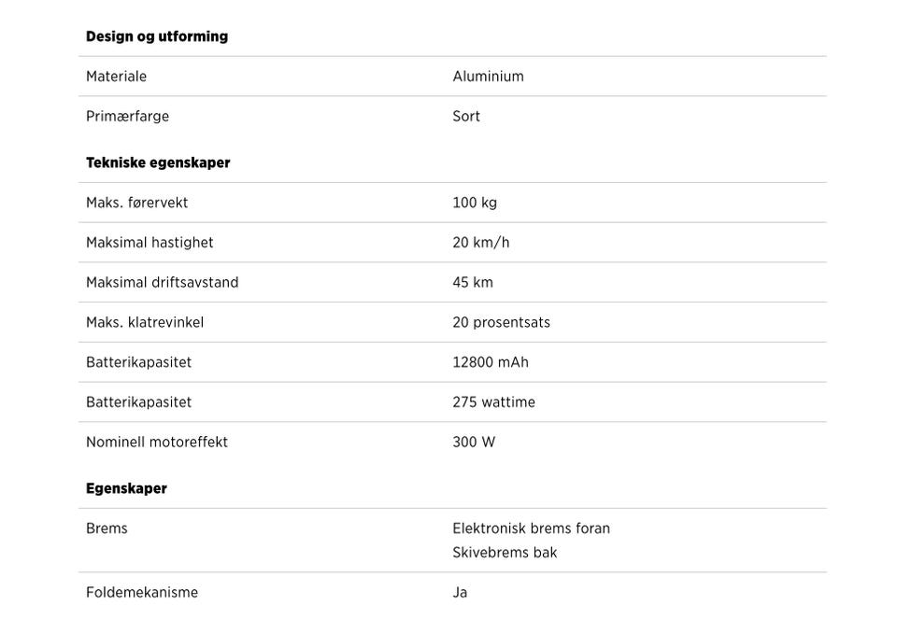Select the Egenskaper section heading
Screen dimensions: 897x633
(126, 489)
